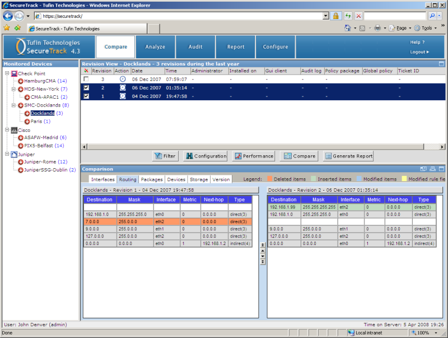
Task: Click the Performance button
Action: [254, 156]
